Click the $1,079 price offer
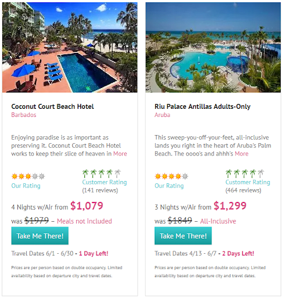This screenshot has width=283, height=298. tap(87, 205)
